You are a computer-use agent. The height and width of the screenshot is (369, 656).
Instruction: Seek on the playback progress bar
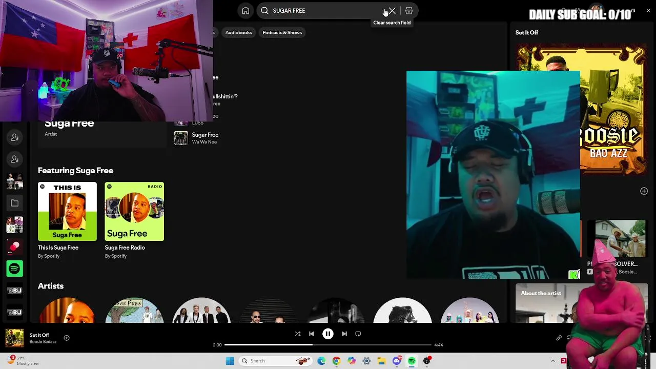click(328, 345)
